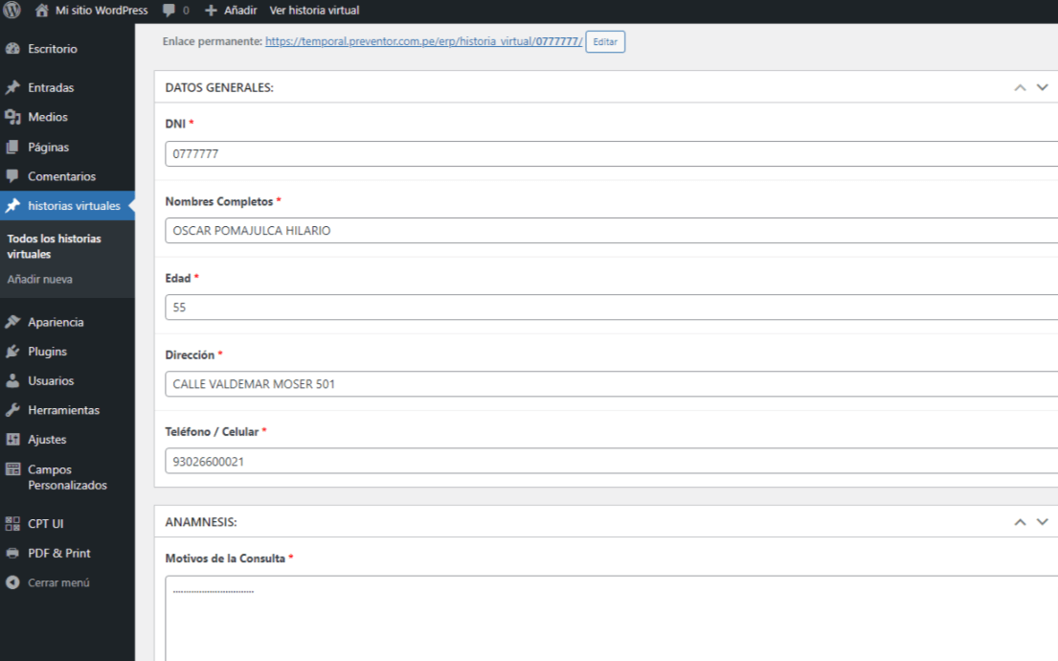Click the Escritorio dashboard icon
This screenshot has height=661, width=1058.
click(x=12, y=49)
